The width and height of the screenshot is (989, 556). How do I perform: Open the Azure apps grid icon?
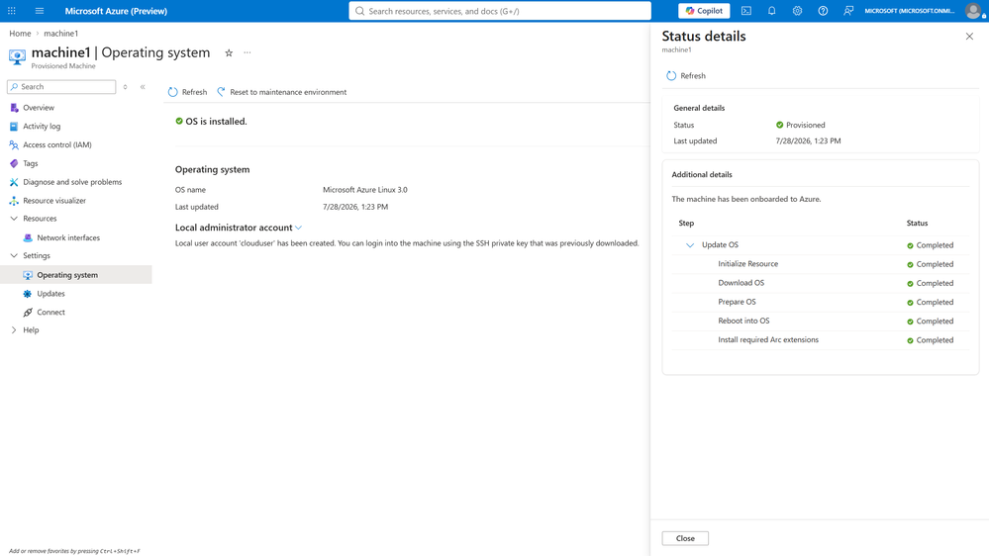pos(11,11)
